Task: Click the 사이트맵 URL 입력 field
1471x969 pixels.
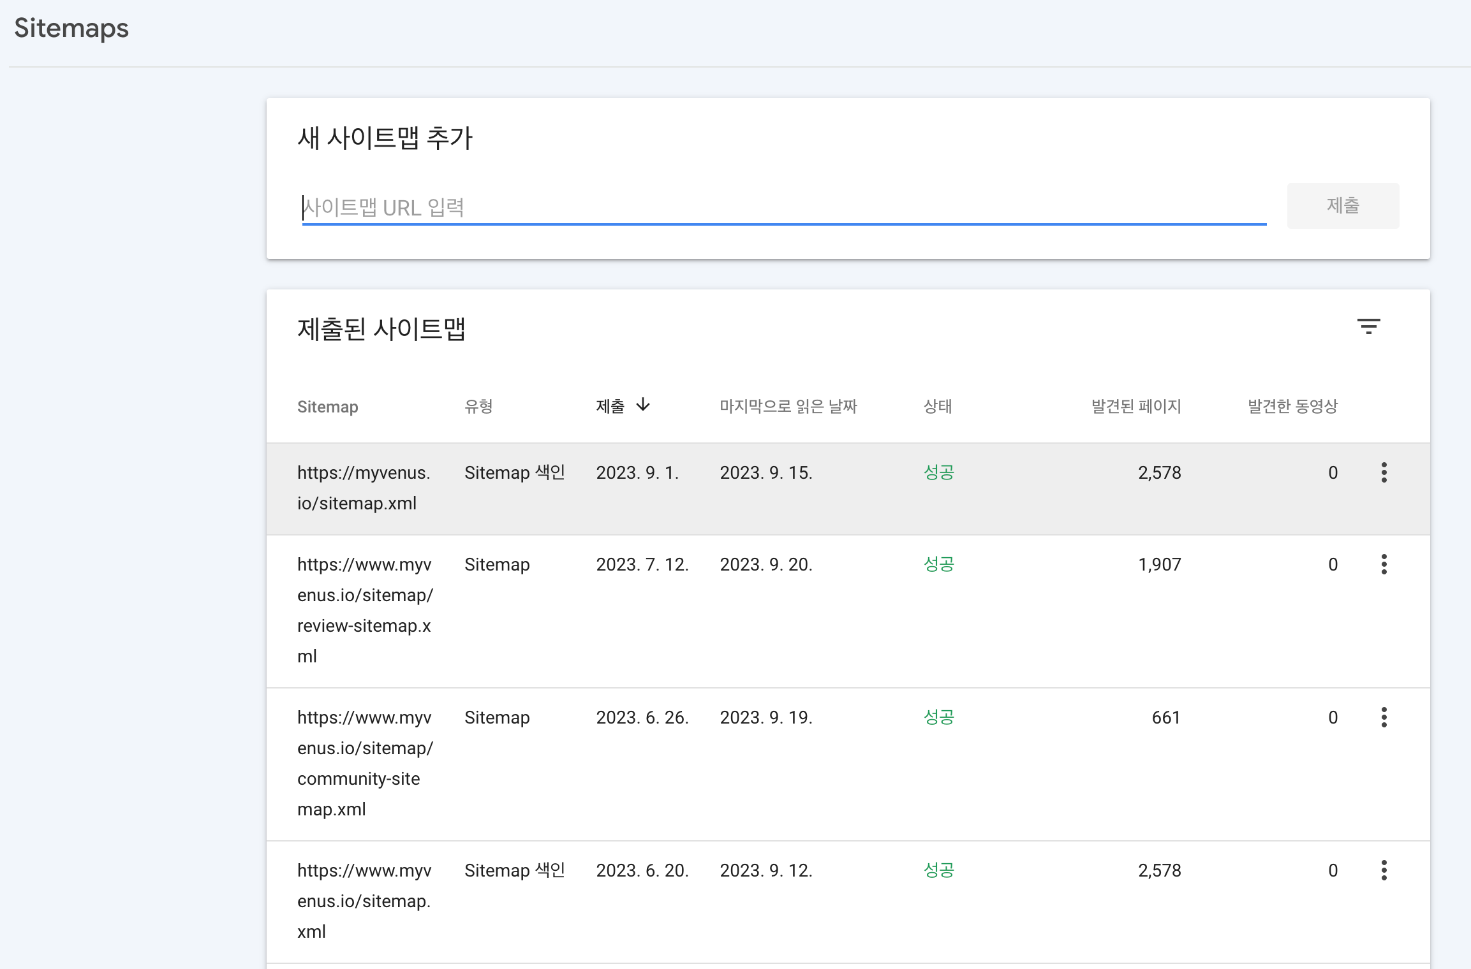Action: click(x=783, y=207)
